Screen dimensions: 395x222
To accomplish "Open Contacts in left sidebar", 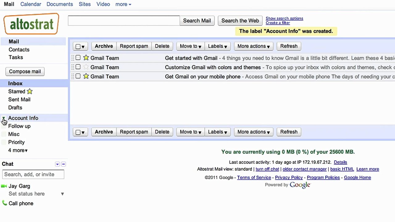I will (x=19, y=50).
